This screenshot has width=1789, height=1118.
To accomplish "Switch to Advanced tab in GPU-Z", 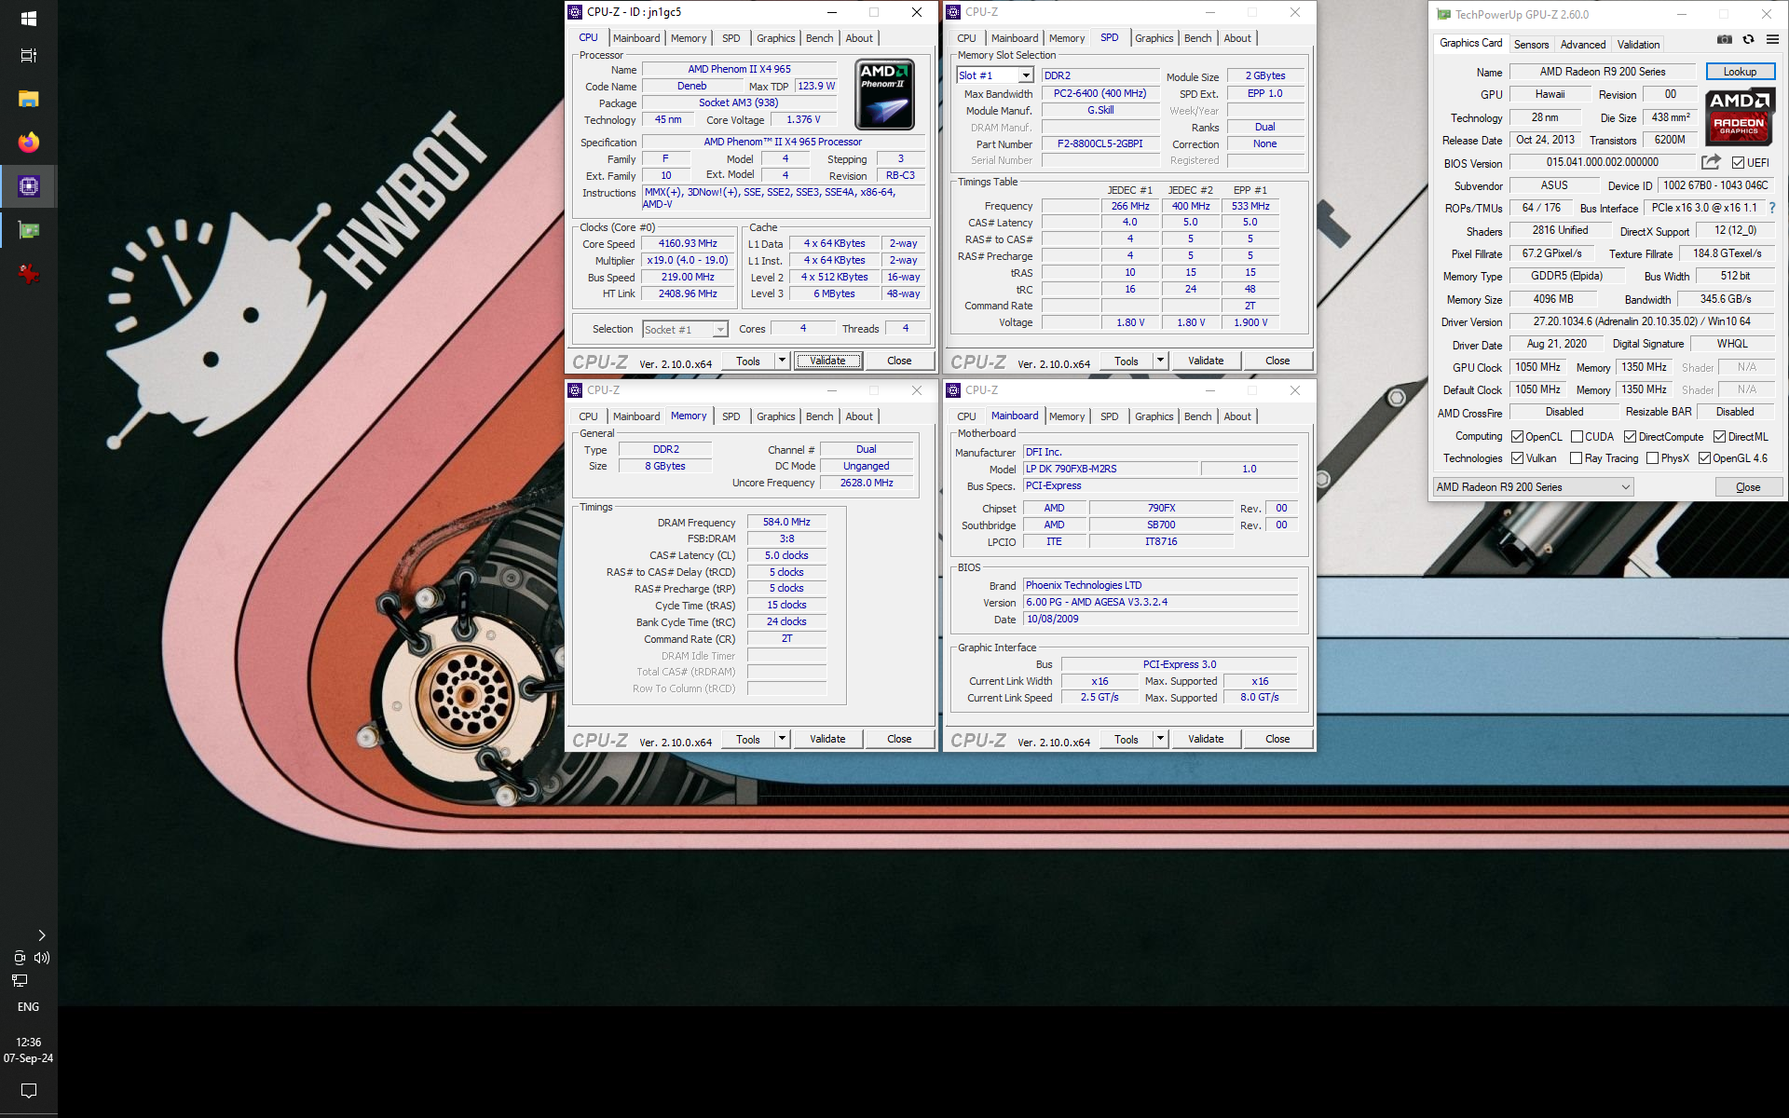I will pyautogui.click(x=1582, y=45).
